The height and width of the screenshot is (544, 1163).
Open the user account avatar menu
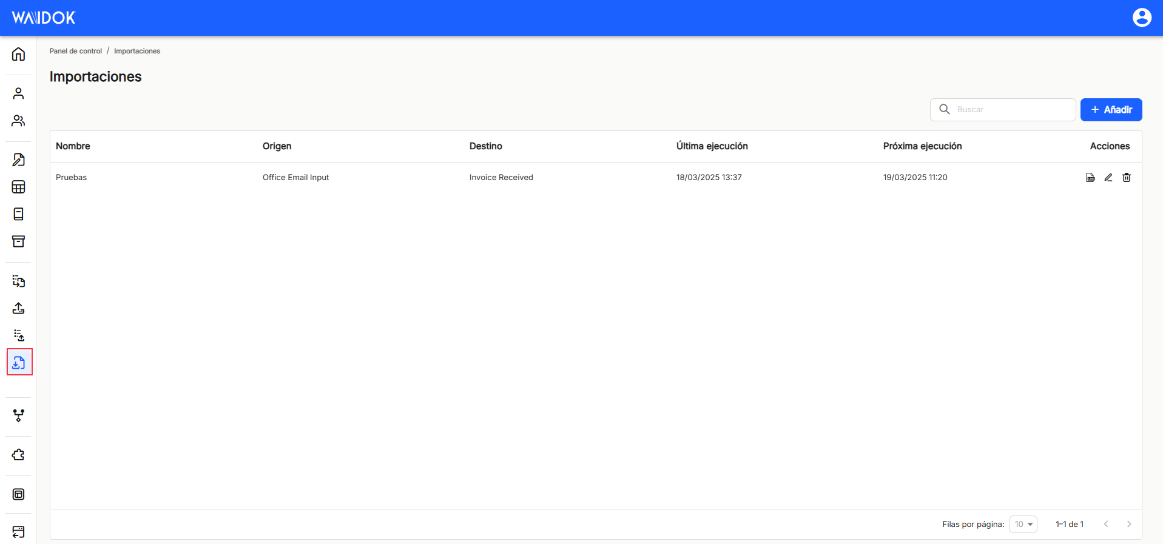pyautogui.click(x=1142, y=18)
